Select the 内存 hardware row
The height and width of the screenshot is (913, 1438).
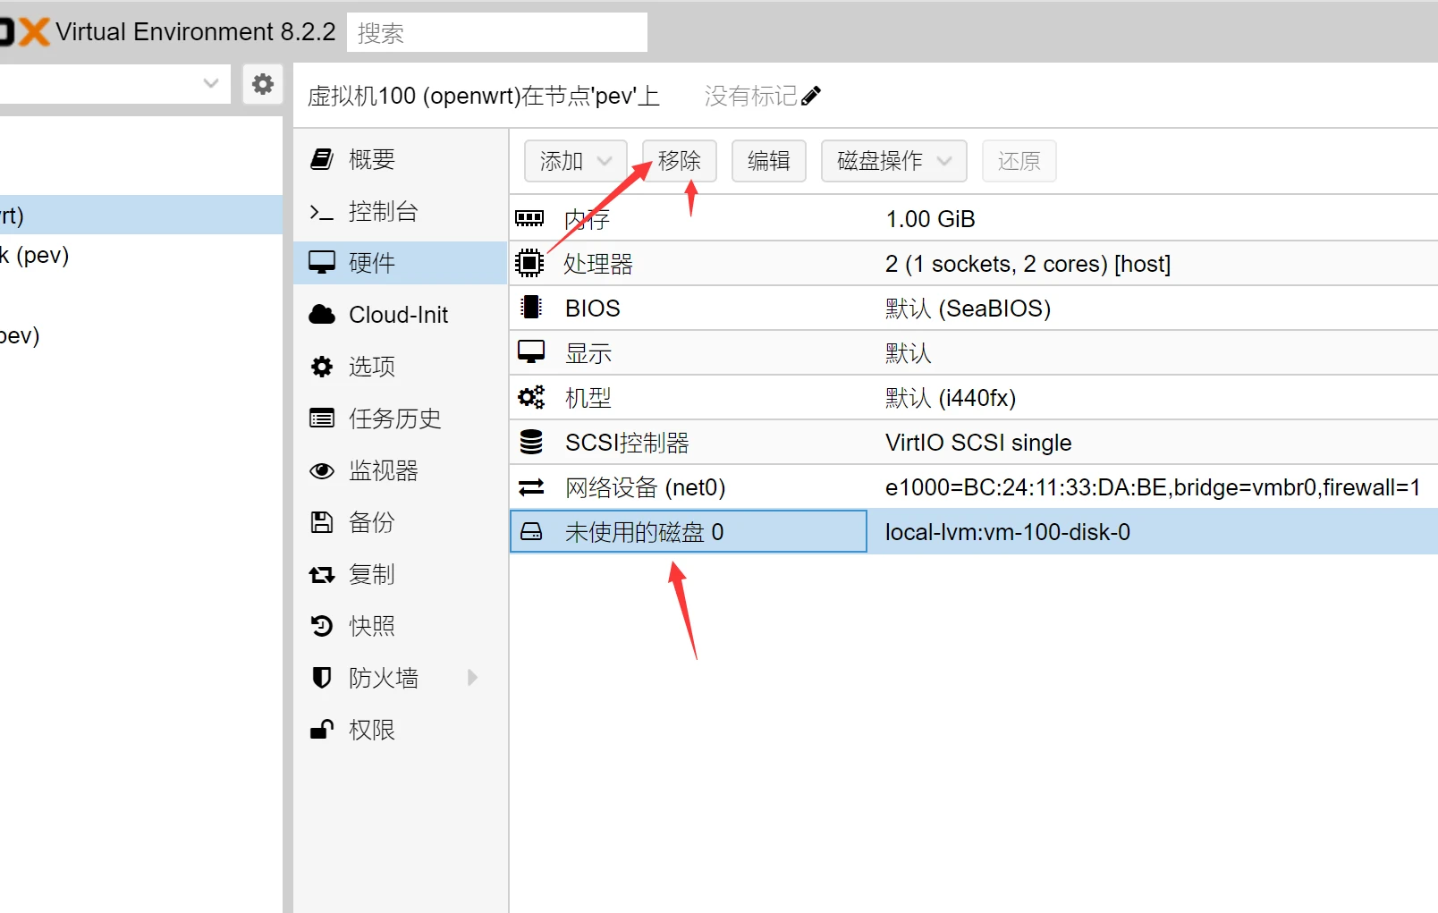(x=974, y=218)
